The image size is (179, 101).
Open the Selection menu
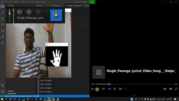click(x=17, y=2)
